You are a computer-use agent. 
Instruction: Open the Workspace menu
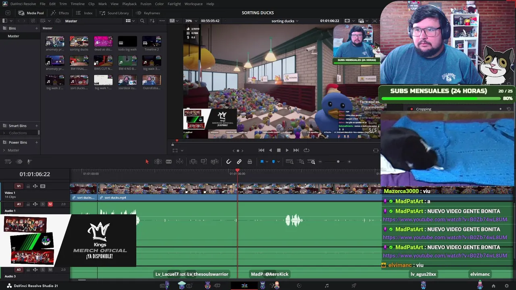coord(193,4)
